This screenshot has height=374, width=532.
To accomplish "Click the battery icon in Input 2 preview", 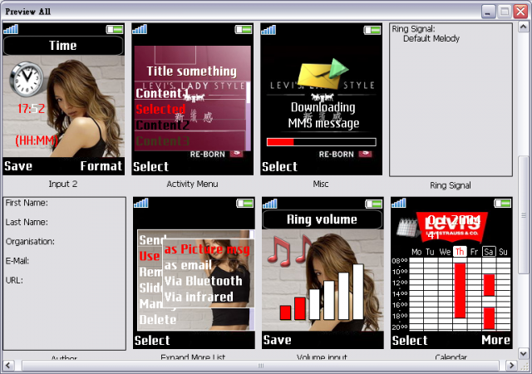I will pyautogui.click(x=115, y=30).
